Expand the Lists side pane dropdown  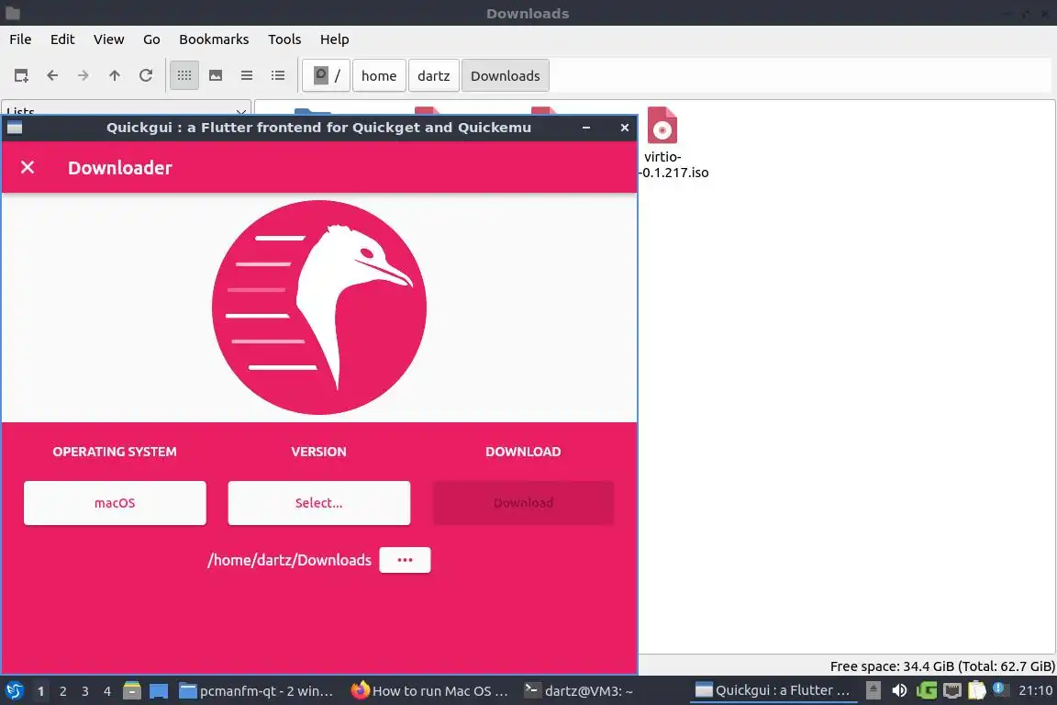(126, 109)
